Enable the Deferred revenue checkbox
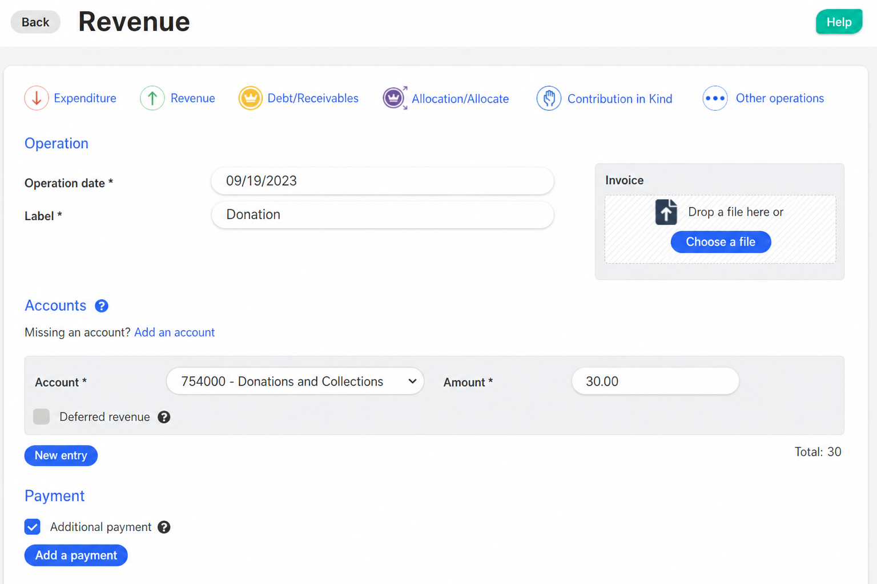Screen dimensions: 877x584 (x=41, y=417)
